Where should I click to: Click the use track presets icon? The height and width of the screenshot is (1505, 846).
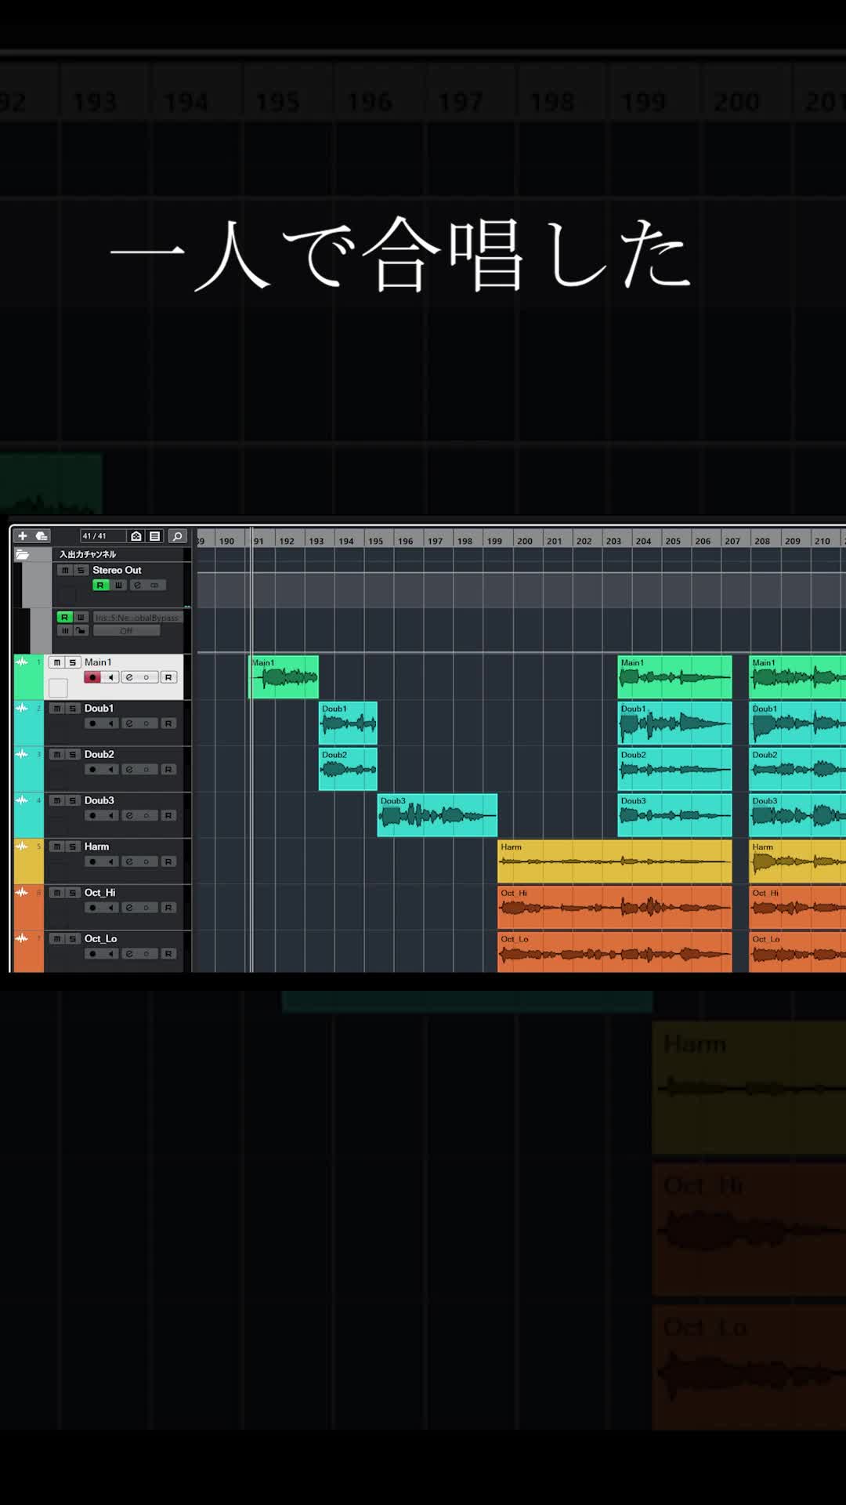[x=42, y=536]
